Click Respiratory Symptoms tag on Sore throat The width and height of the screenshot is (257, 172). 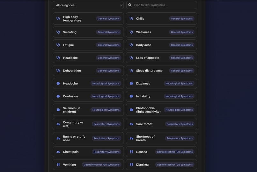coord(180,124)
